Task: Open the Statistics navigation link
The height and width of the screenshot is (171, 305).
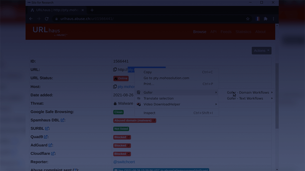Action: tap(243, 32)
